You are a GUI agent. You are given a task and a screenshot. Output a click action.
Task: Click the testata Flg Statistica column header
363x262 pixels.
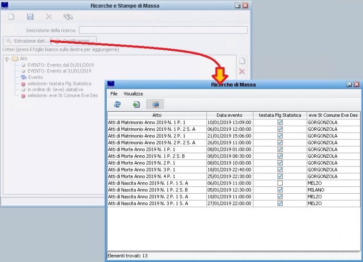tap(280, 115)
